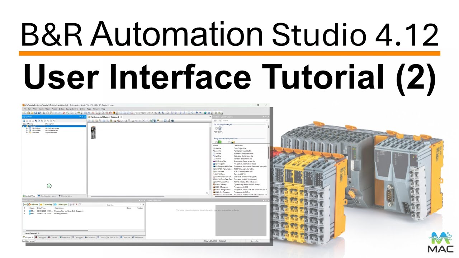Toggle the All filter in Output Results
The height and width of the screenshot is (258, 459).
(x=25, y=205)
